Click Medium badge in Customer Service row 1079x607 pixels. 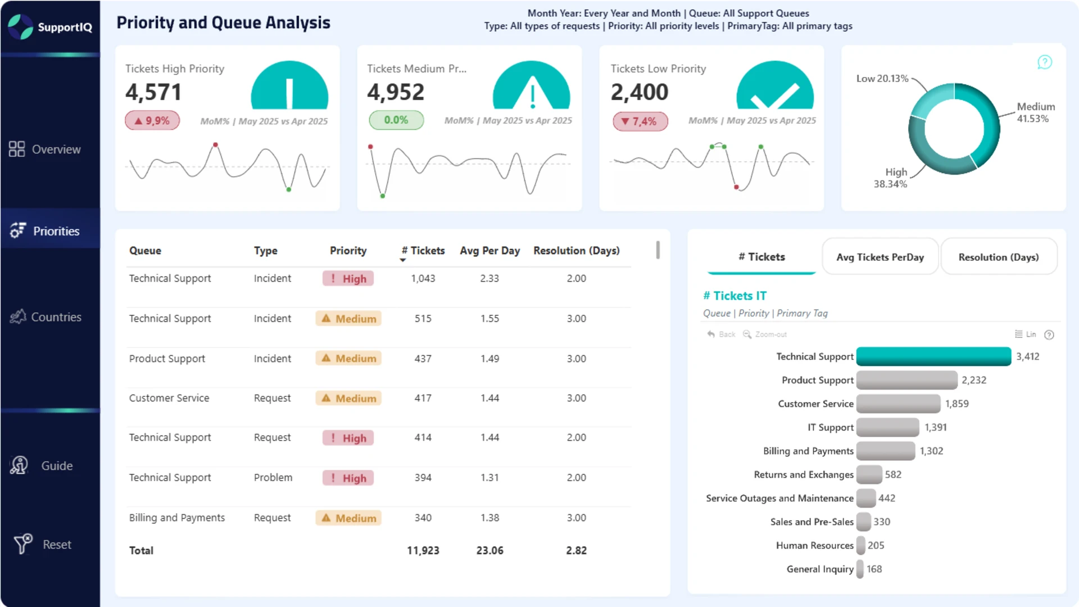click(x=348, y=398)
